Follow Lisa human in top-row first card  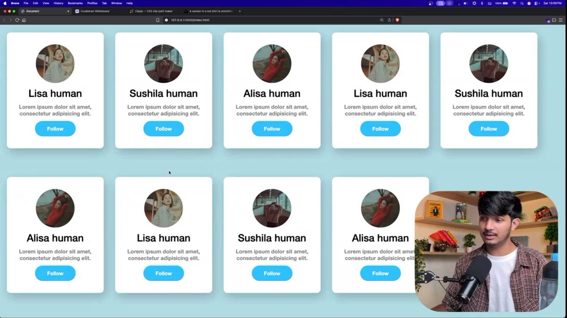55,129
